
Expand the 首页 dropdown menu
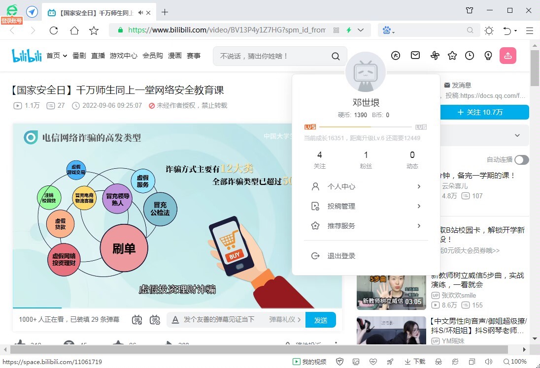(57, 56)
